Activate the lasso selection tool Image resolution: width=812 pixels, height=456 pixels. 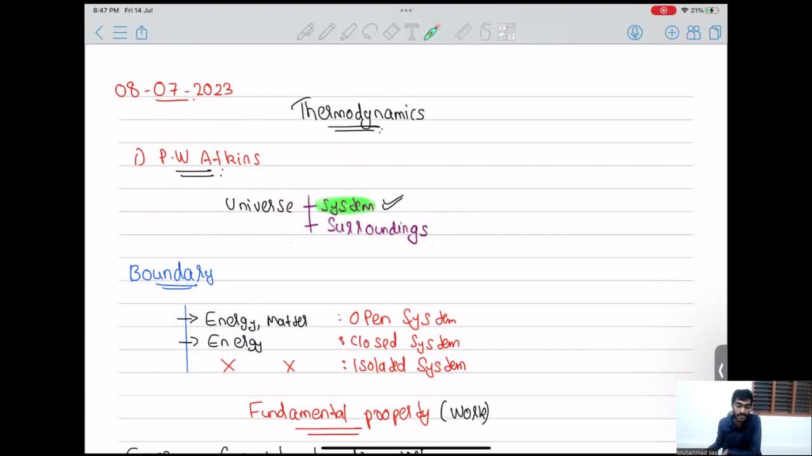point(370,32)
